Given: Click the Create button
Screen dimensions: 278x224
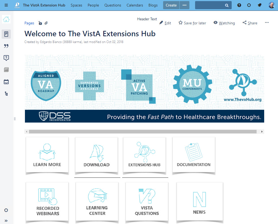Looking at the screenshot, I should [171, 5].
